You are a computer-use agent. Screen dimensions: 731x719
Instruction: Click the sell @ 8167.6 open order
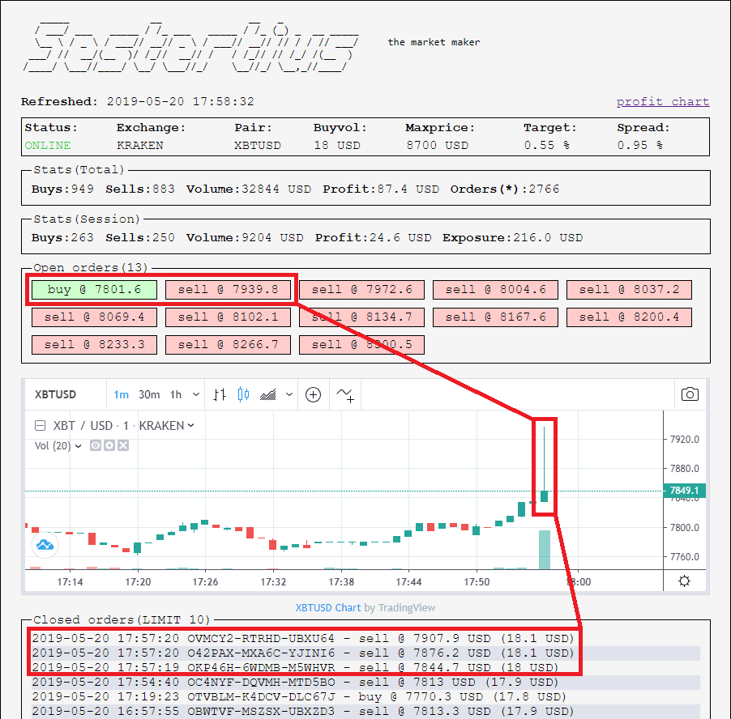[x=495, y=317]
